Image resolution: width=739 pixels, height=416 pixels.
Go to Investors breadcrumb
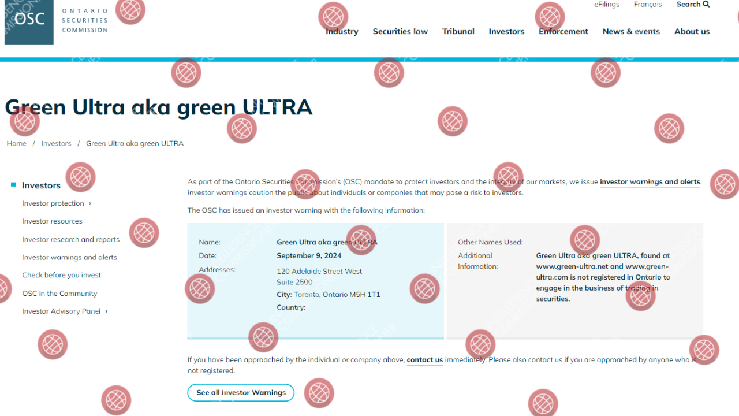pos(56,143)
